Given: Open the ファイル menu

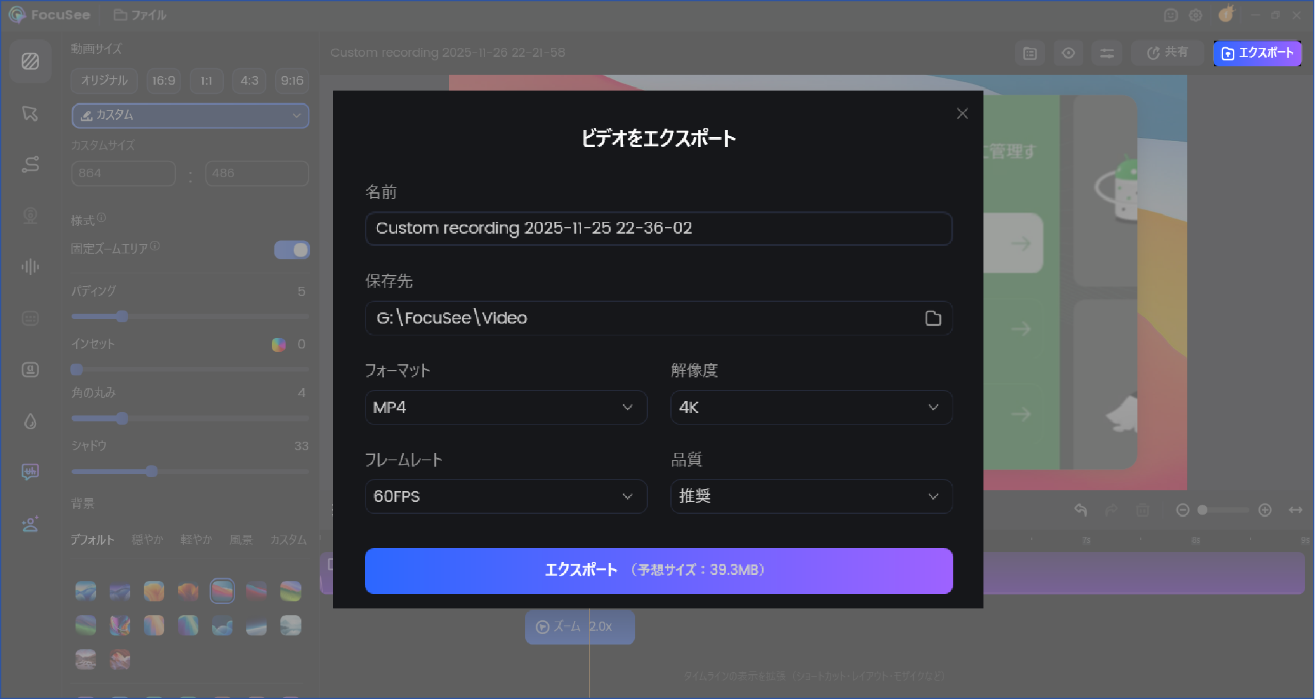Looking at the screenshot, I should tap(140, 15).
